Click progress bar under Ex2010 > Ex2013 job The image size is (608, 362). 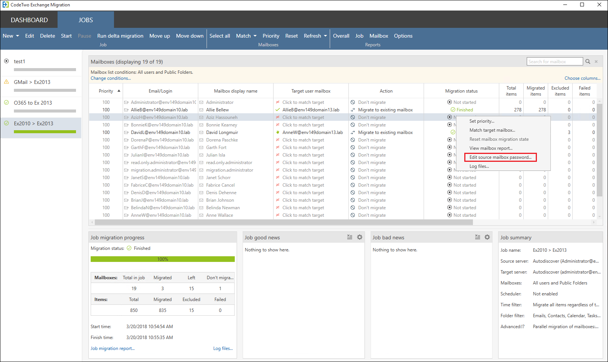pyautogui.click(x=45, y=132)
